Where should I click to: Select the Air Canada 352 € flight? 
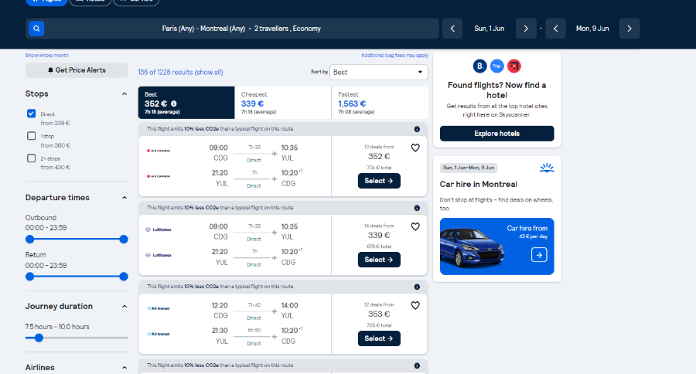[379, 181]
